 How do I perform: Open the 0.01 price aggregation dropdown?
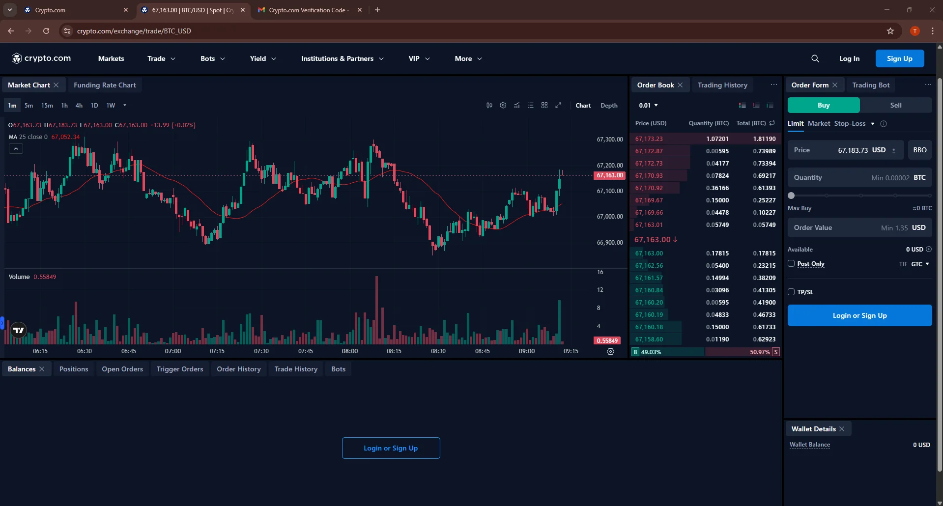coord(648,105)
